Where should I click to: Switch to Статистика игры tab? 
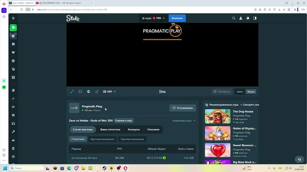[x=83, y=129]
